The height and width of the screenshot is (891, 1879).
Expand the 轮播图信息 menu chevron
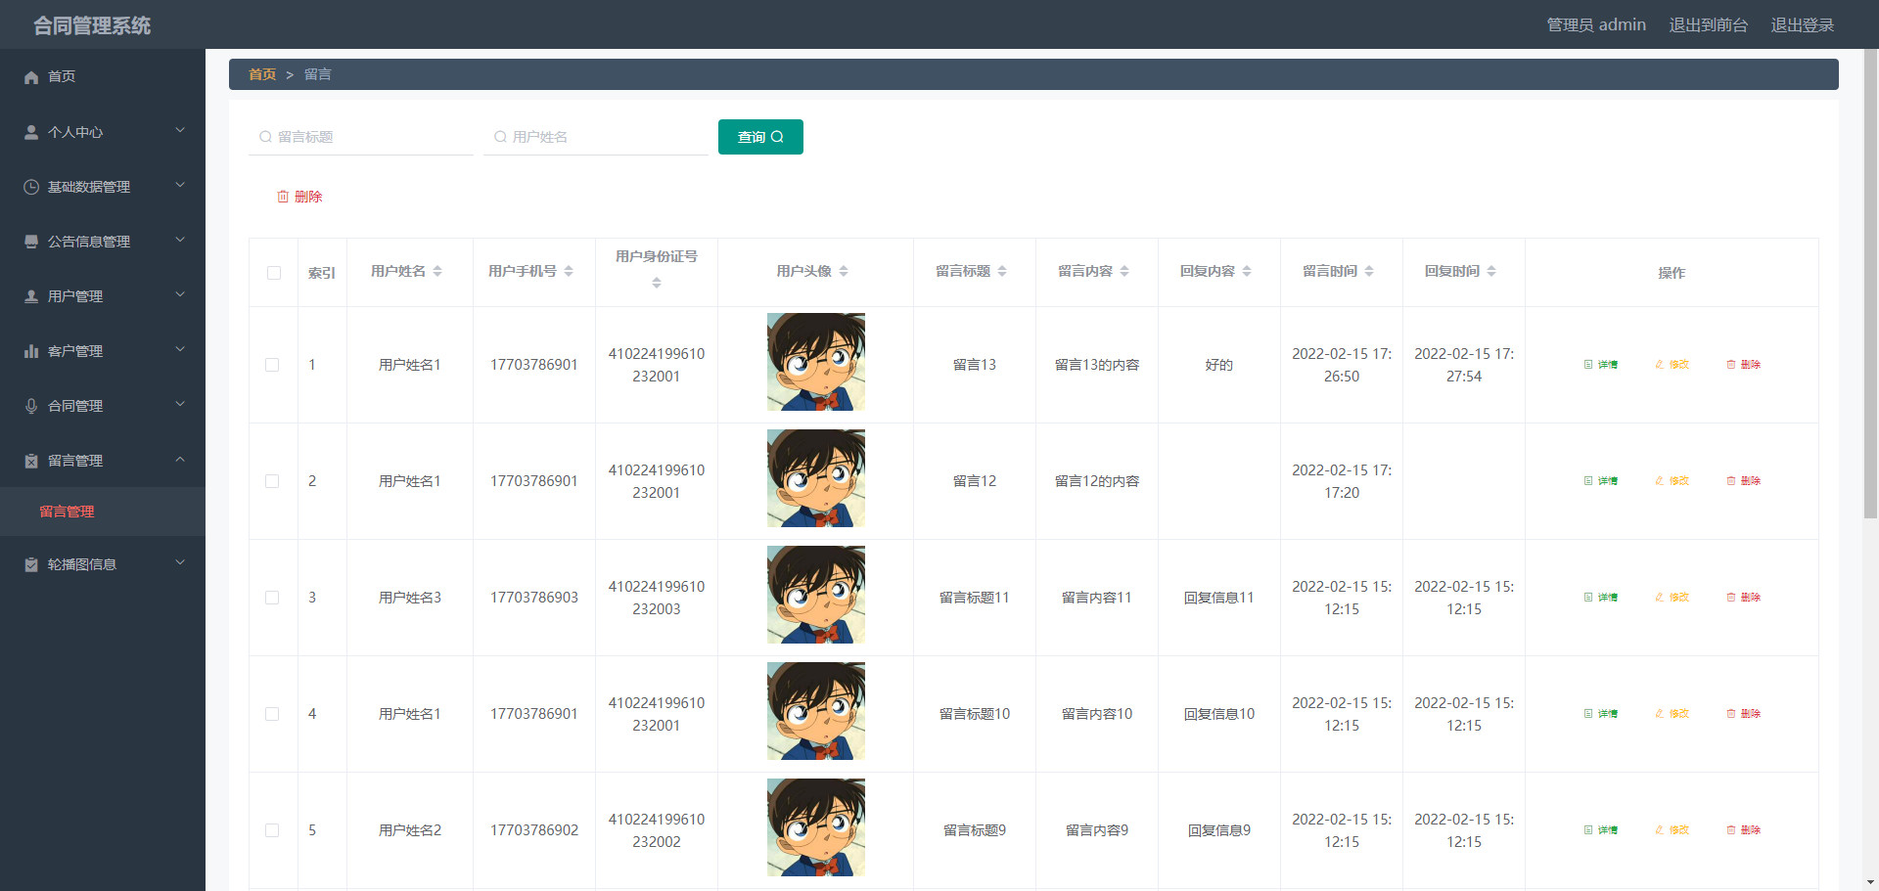tap(180, 562)
